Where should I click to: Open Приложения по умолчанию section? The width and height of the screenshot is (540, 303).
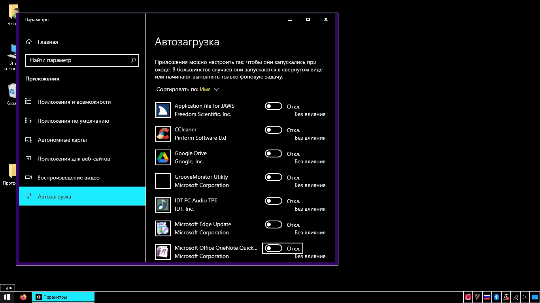82,121
